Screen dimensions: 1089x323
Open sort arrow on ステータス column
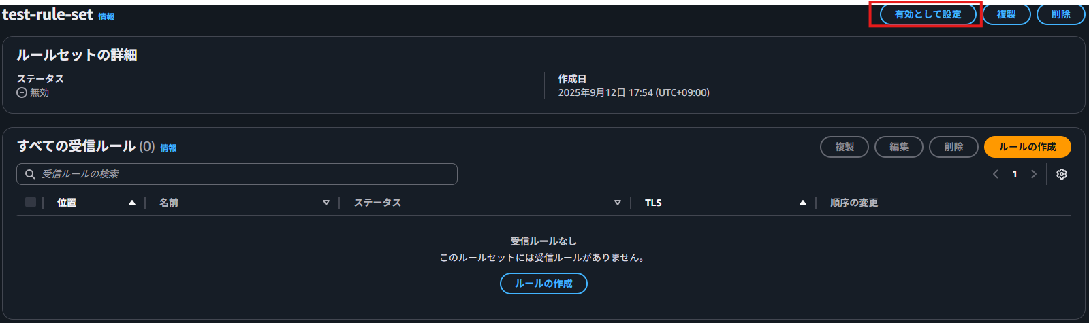pos(618,203)
